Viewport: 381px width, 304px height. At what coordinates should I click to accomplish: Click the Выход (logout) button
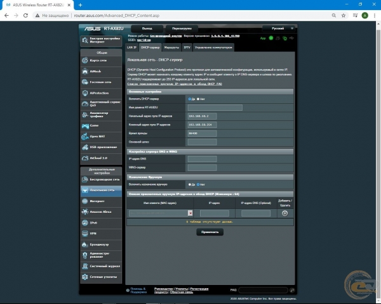click(x=147, y=28)
